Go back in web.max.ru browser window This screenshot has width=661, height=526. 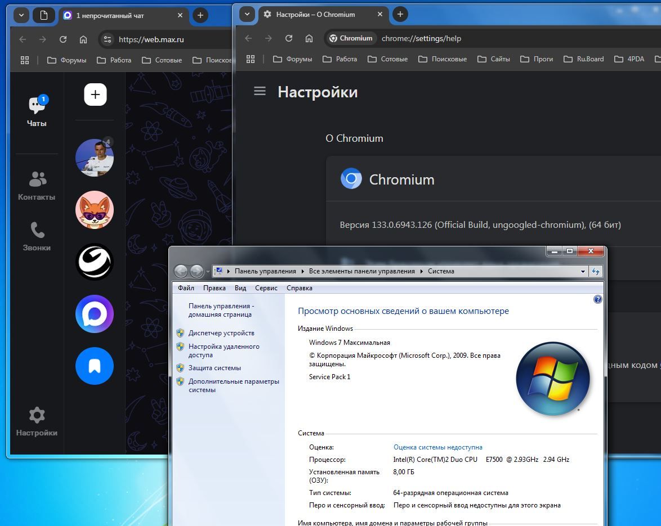[23, 39]
